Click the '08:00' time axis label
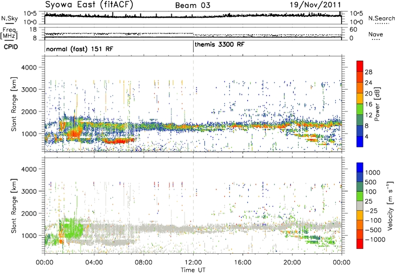 click(144, 263)
